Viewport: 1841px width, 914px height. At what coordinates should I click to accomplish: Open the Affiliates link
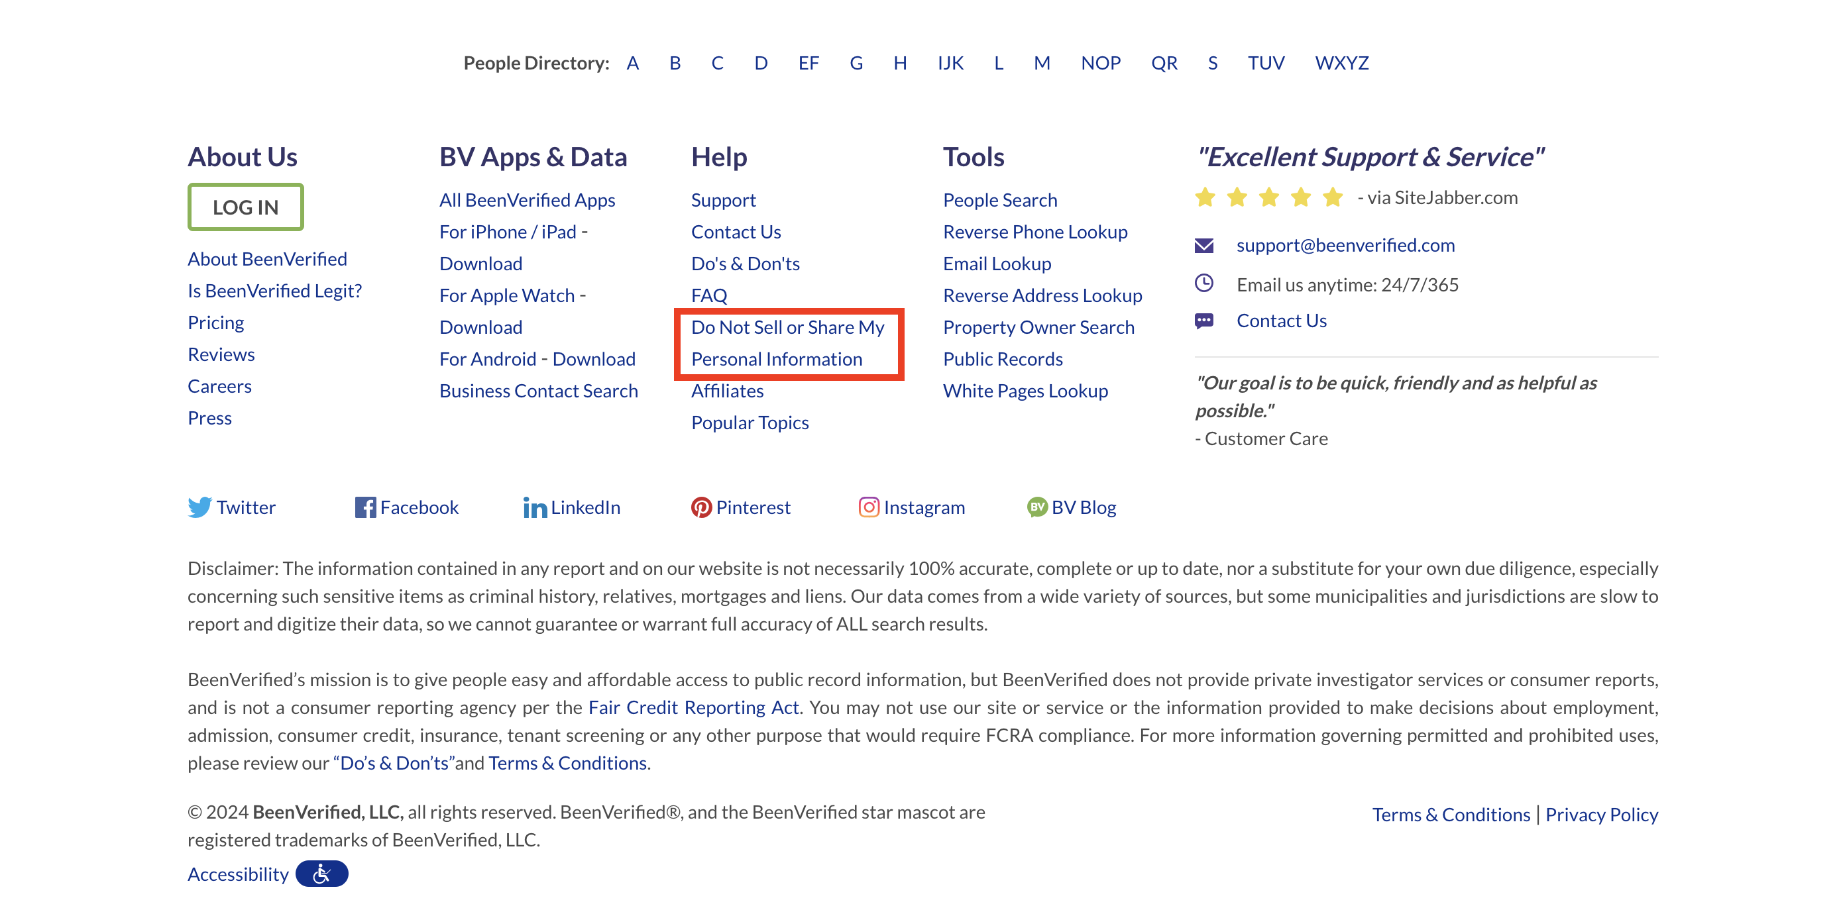[728, 391]
